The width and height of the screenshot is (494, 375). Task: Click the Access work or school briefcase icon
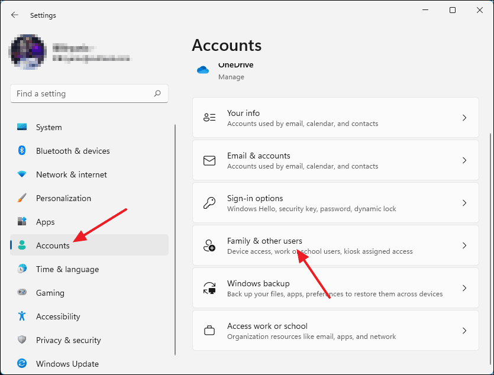point(209,331)
